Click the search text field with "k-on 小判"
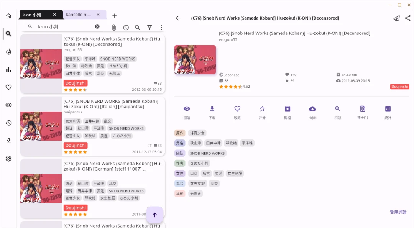 click(63, 27)
